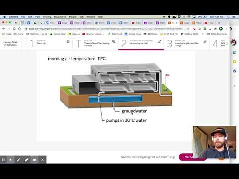Open the Teaching bookmark folder
The image size is (239, 179).
pyautogui.click(x=32, y=34)
